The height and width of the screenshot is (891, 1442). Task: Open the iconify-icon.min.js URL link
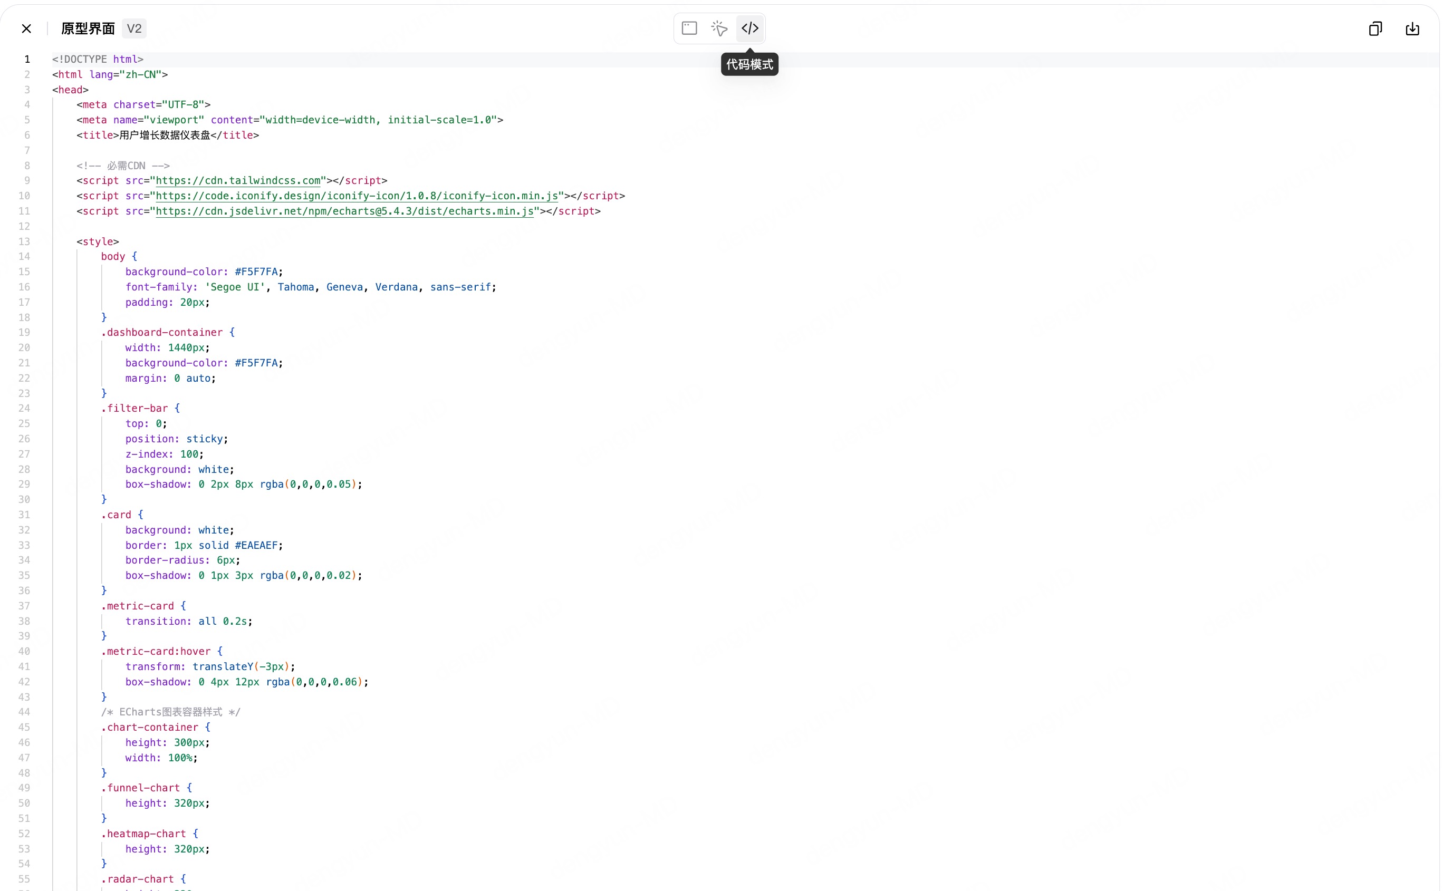[357, 196]
